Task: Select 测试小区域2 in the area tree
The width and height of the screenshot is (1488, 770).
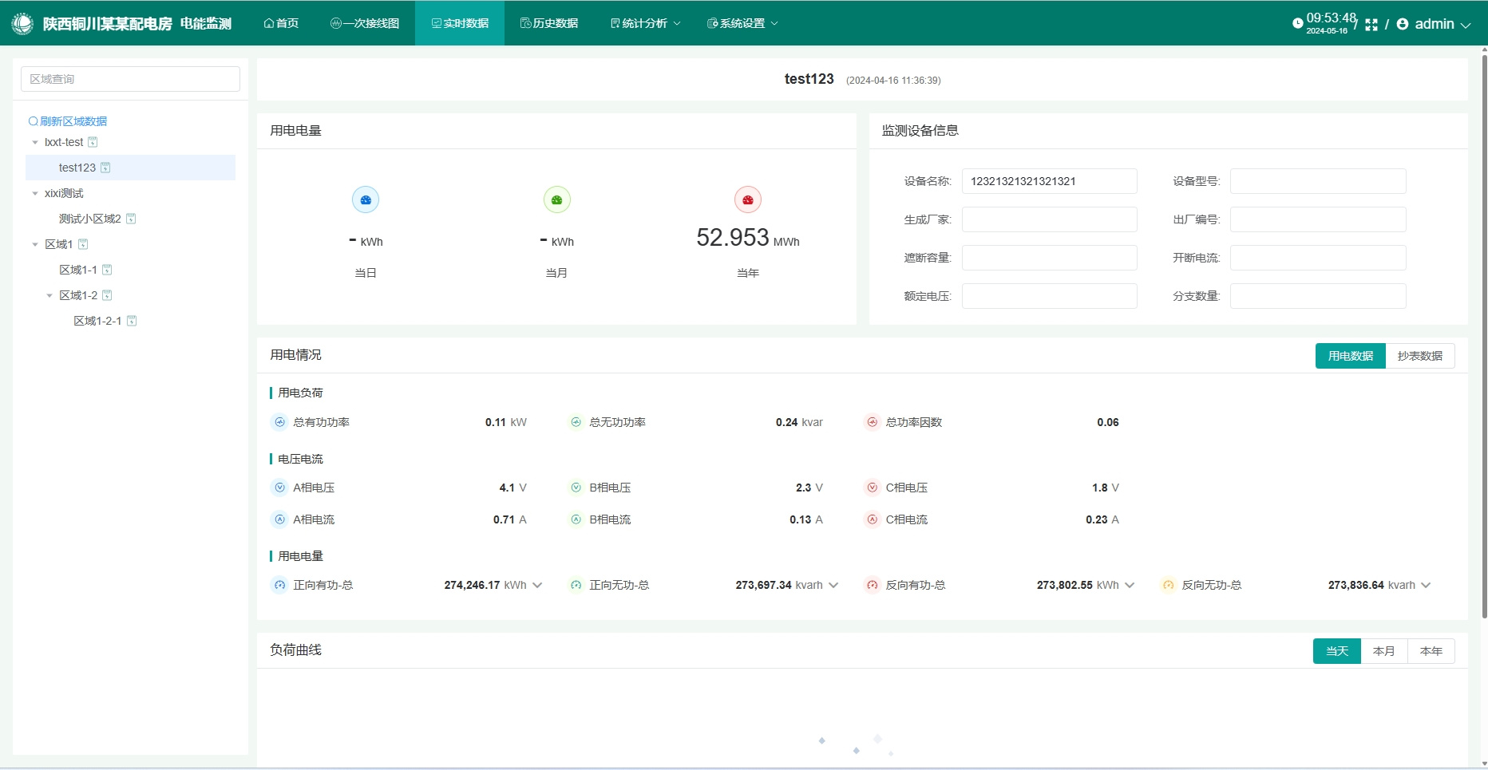Action: 89,219
